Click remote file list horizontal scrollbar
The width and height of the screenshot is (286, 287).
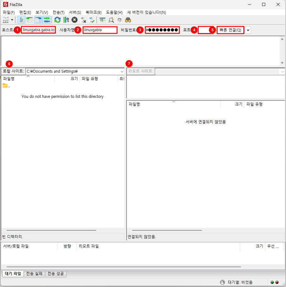point(167,230)
